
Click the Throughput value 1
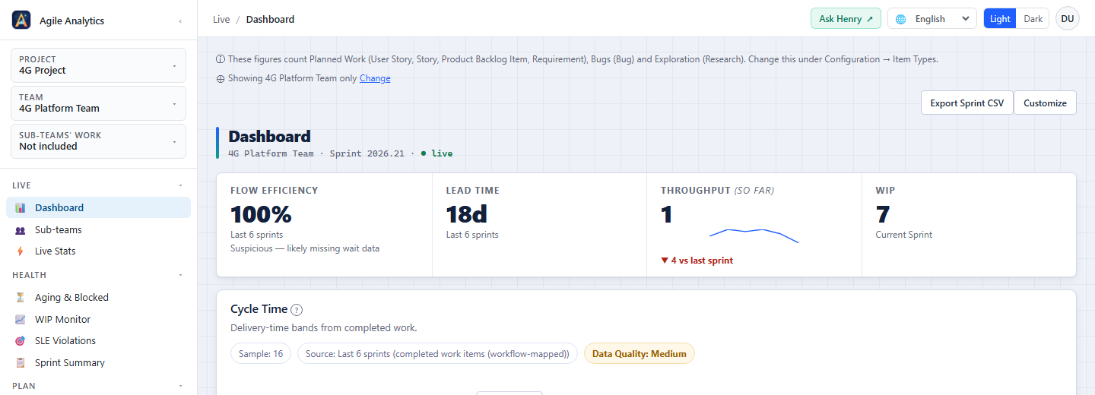tap(667, 214)
